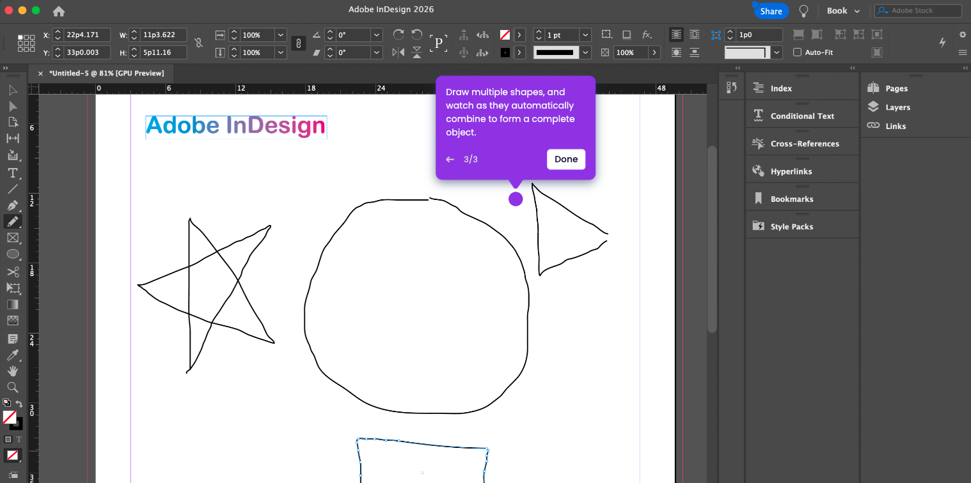
Task: Select the Scissors tool
Action: (x=12, y=272)
